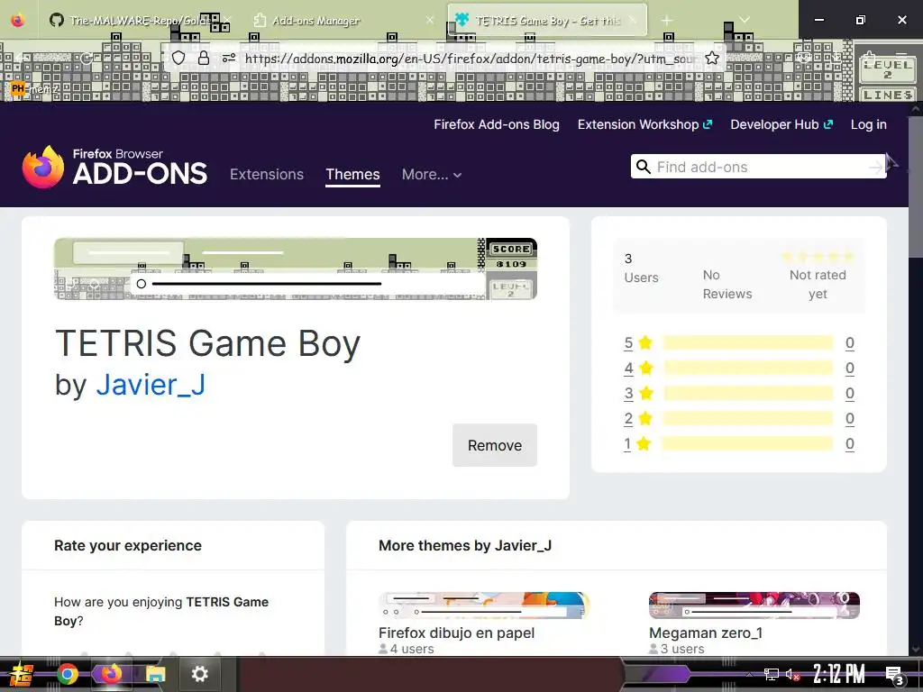Open Developer Hub link
The image size is (923, 692).
(x=781, y=124)
